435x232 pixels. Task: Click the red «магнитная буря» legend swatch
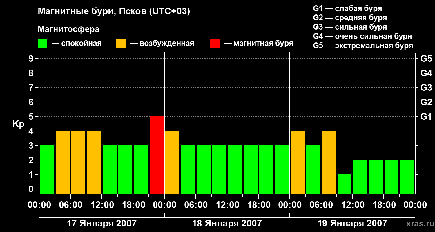pos(215,44)
